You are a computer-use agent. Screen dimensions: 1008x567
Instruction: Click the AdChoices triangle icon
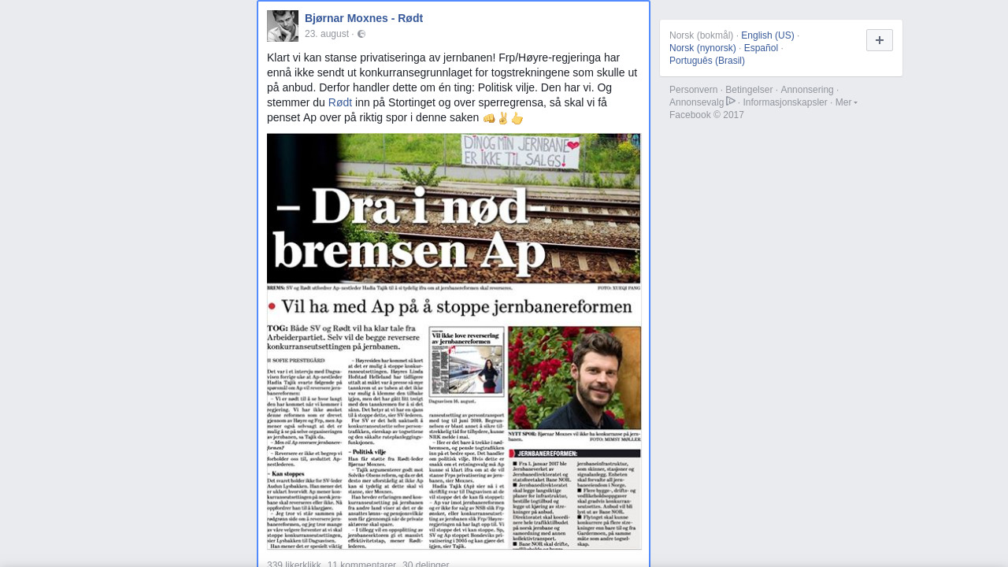tap(731, 102)
